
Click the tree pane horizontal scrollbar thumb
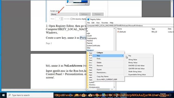click(x=103, y=89)
